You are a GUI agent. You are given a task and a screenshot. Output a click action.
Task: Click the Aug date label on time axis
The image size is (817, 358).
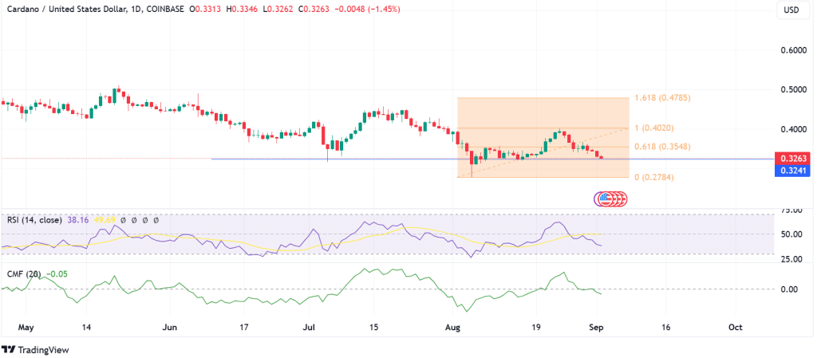coord(454,328)
